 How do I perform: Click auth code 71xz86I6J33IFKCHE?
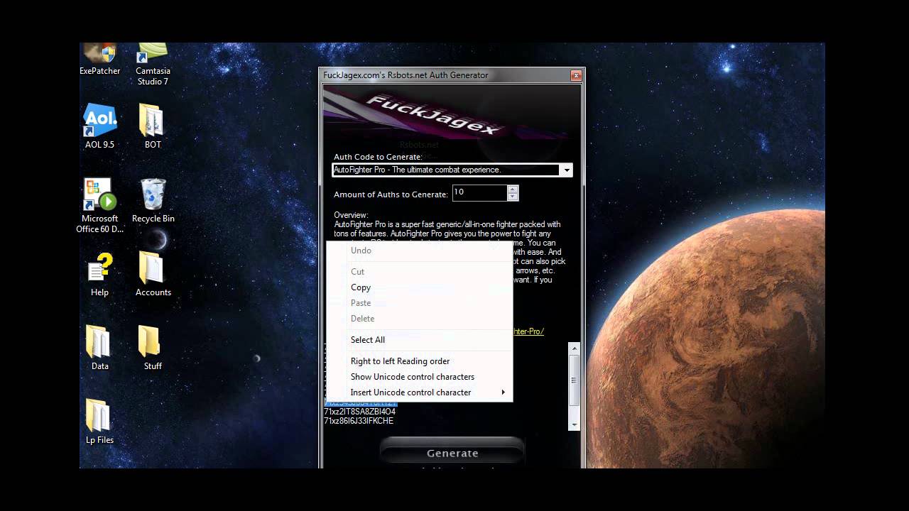(359, 421)
